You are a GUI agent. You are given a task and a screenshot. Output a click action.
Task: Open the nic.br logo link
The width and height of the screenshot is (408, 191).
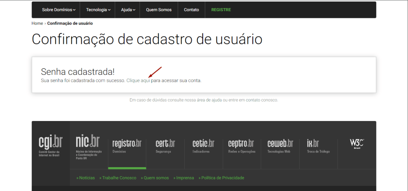pyautogui.click(x=88, y=145)
